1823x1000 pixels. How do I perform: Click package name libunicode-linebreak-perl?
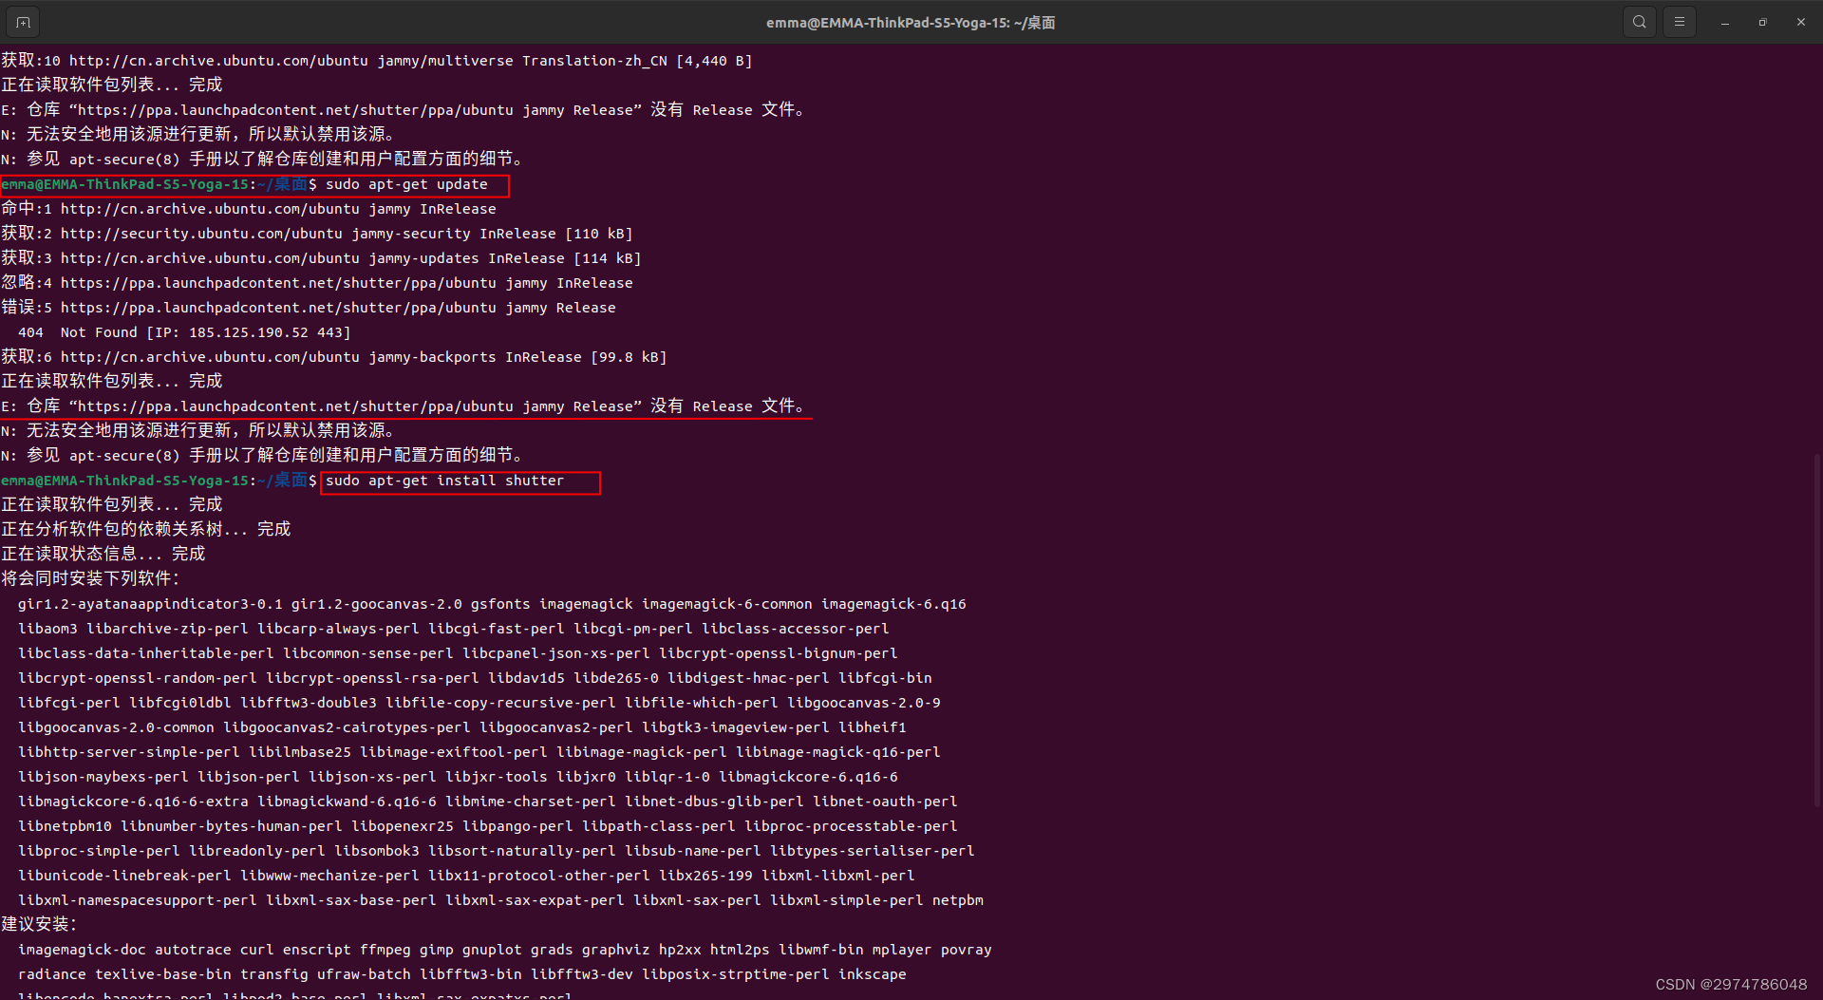(x=124, y=876)
